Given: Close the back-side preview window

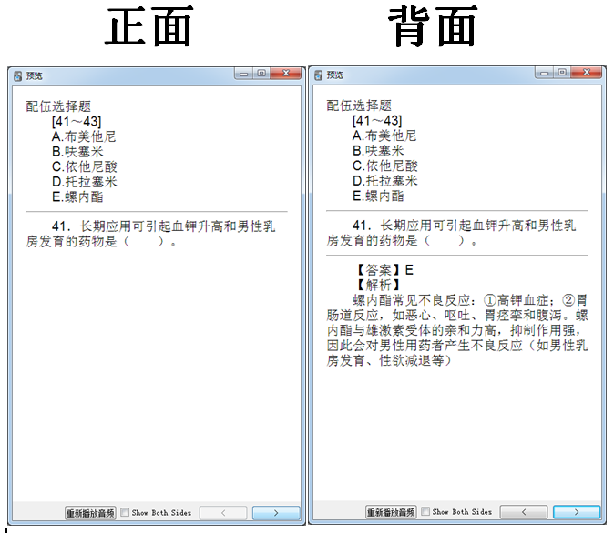Looking at the screenshot, I should click(x=587, y=73).
